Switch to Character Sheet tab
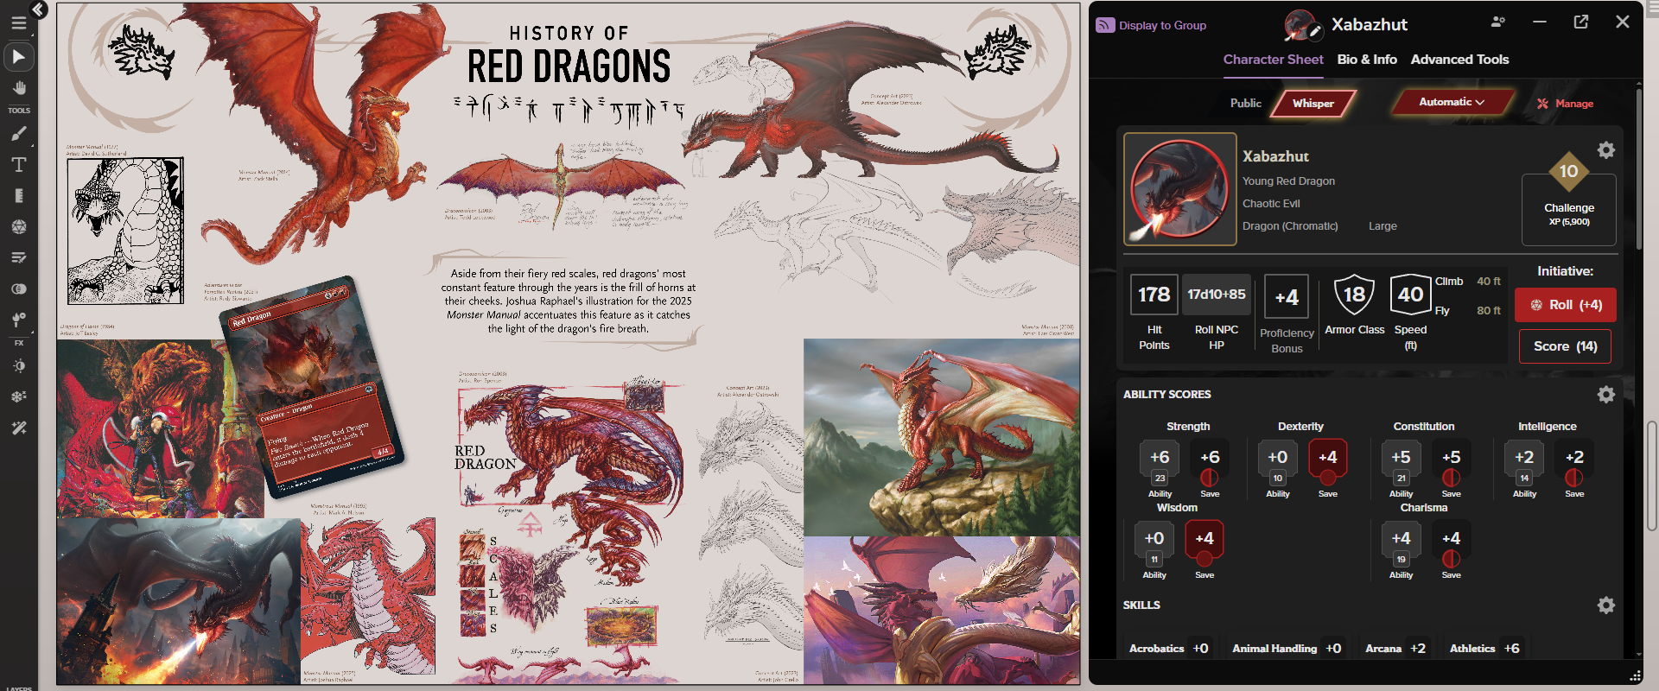 point(1273,60)
